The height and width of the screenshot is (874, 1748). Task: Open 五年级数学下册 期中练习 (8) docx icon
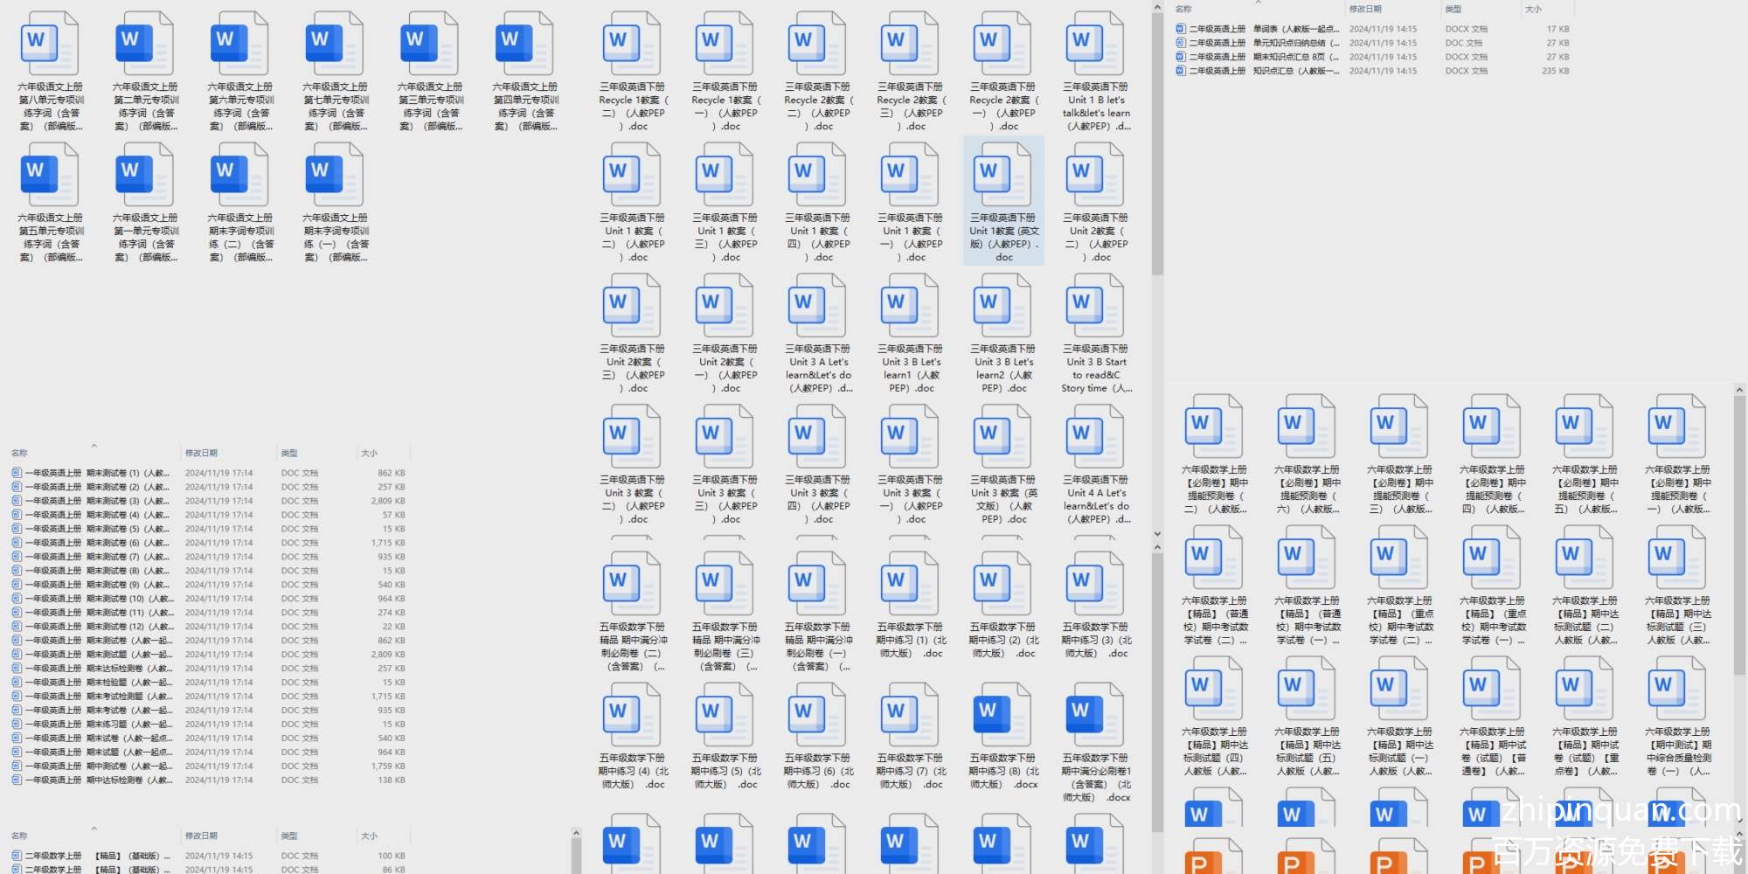(x=1002, y=715)
